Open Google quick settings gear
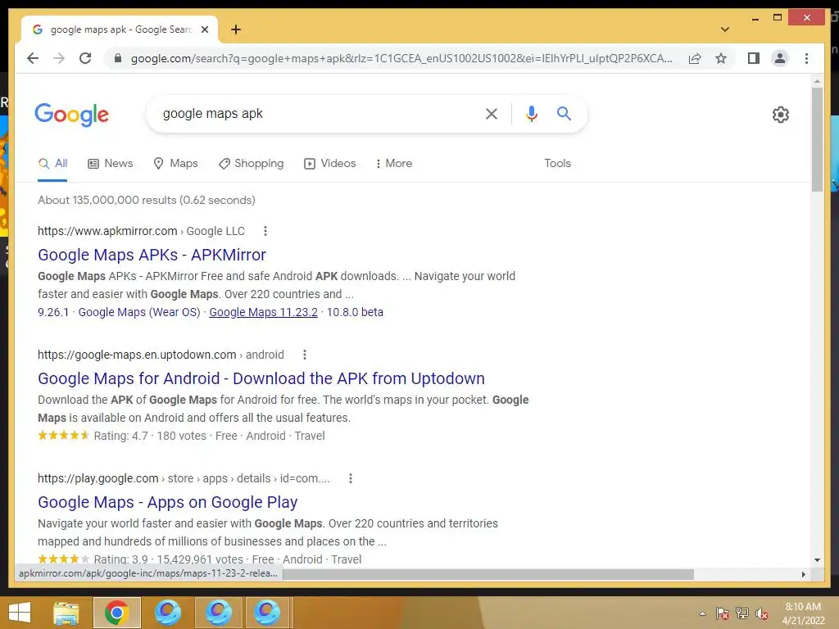Image resolution: width=839 pixels, height=629 pixels. click(x=781, y=115)
